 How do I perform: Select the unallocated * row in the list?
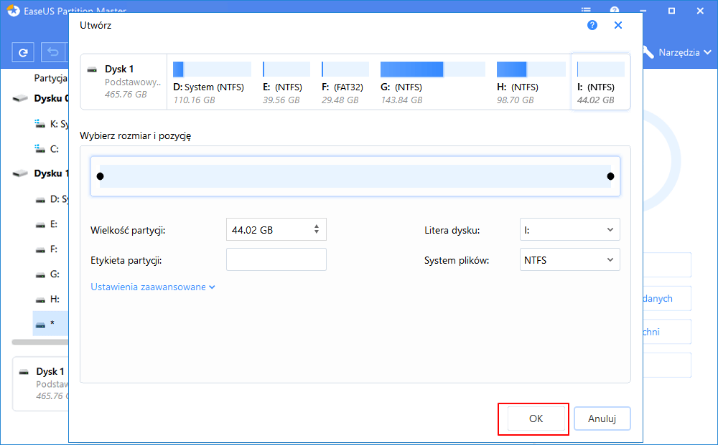tap(50, 323)
